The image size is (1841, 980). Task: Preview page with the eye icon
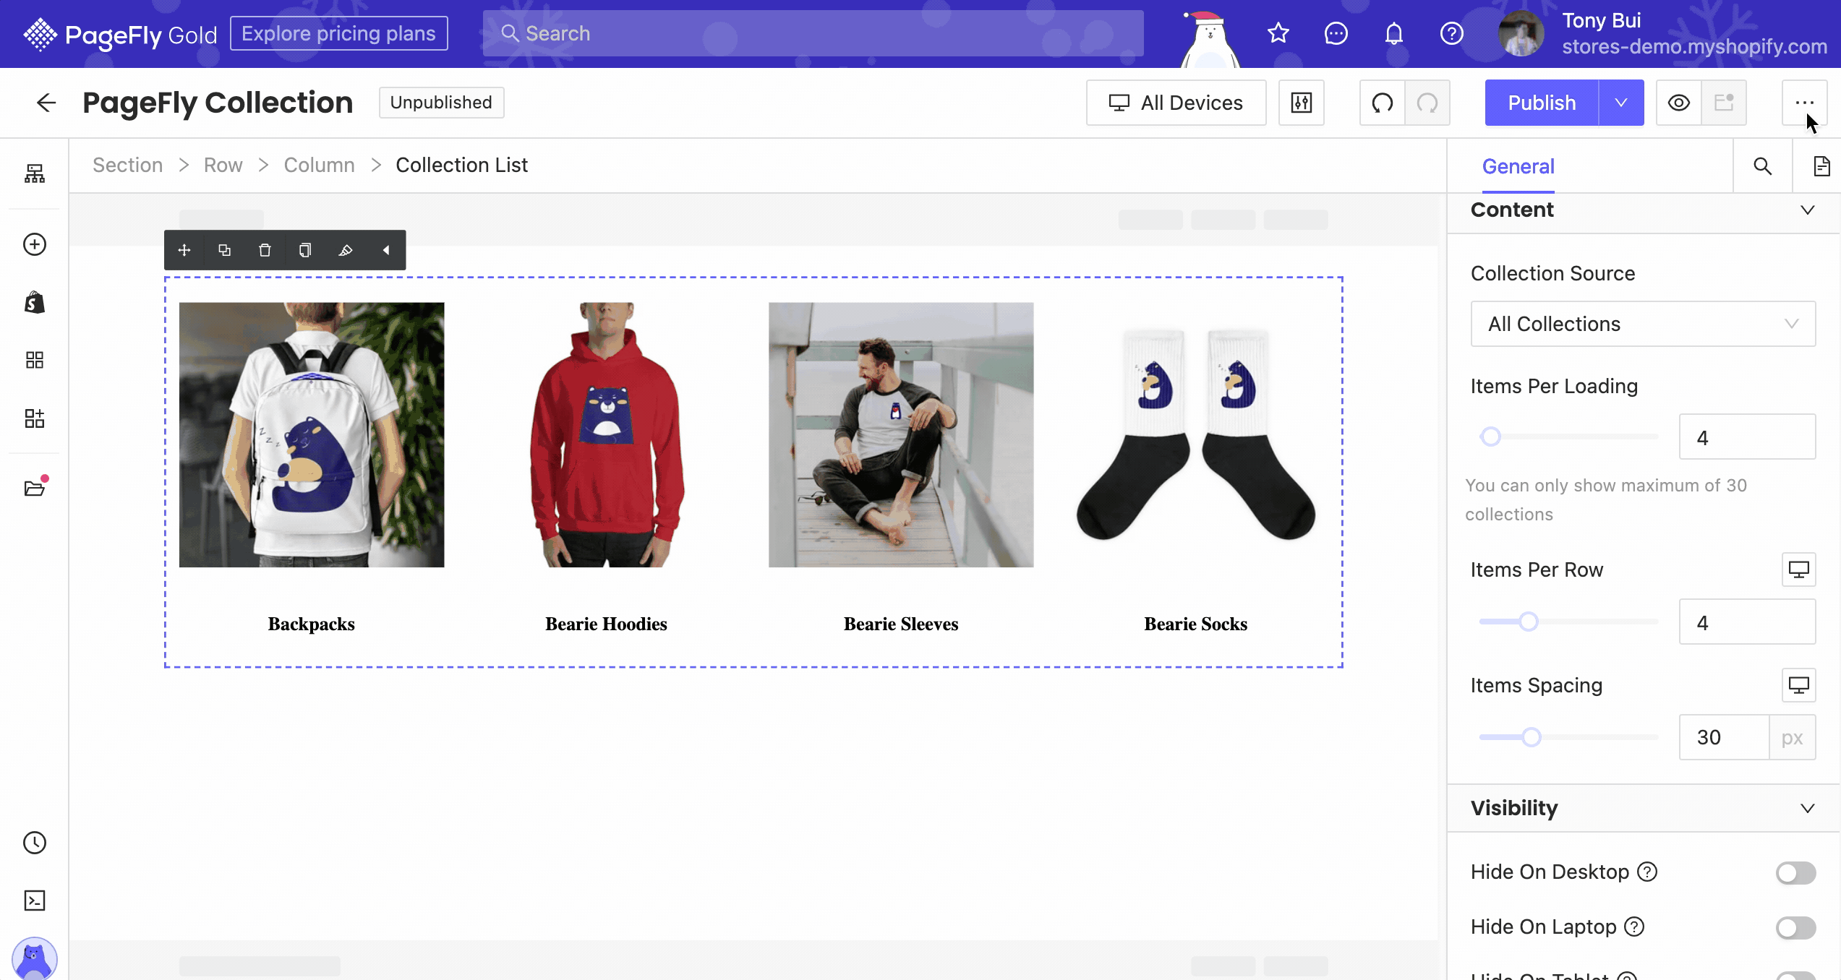tap(1679, 103)
